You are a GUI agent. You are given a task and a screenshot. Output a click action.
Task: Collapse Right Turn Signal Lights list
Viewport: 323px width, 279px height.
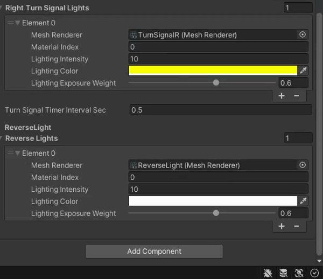click(x=1, y=8)
